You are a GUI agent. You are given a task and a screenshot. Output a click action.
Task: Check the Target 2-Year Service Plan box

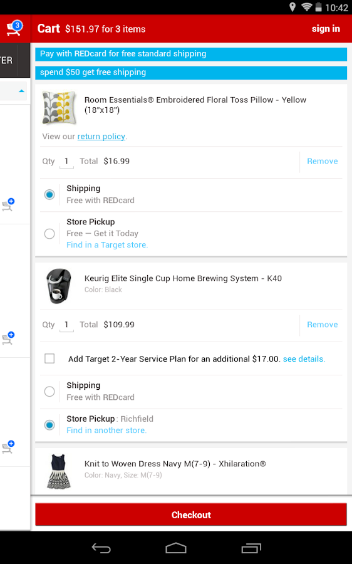49,358
